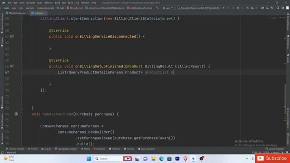The width and height of the screenshot is (290, 163).
Task: Collapse the onBillingSetupFinished method fold
Action: click(x=21, y=66)
